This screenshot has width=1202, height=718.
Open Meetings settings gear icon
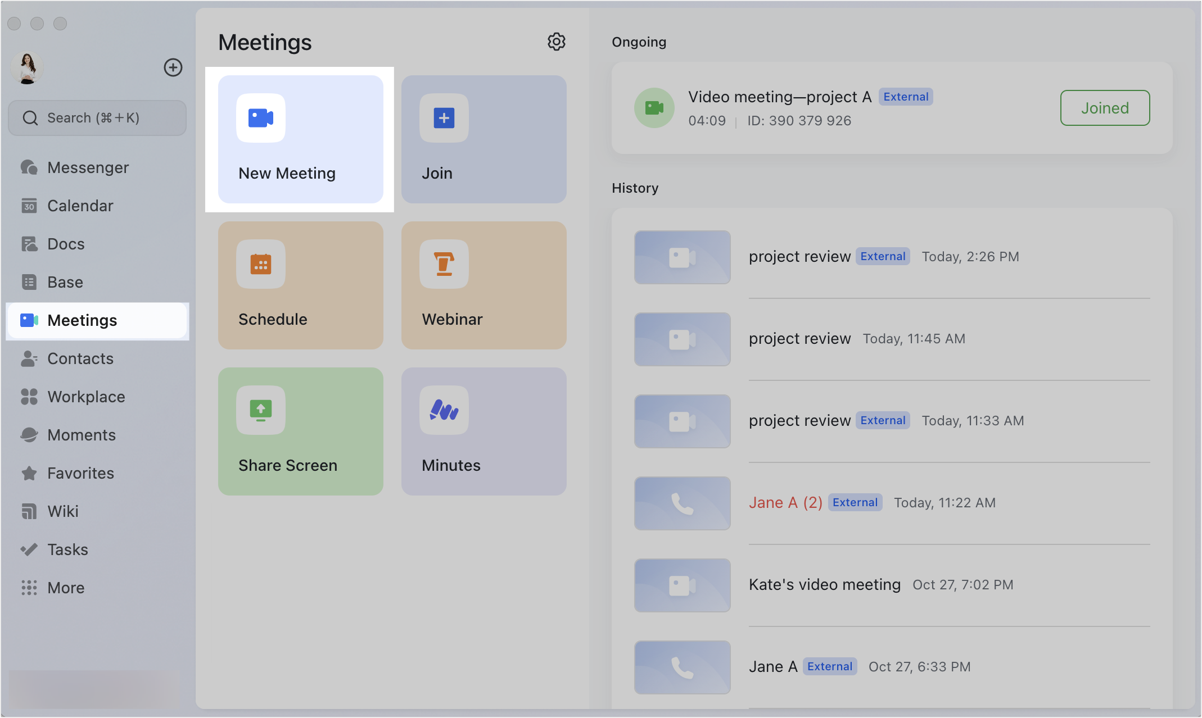click(x=555, y=40)
